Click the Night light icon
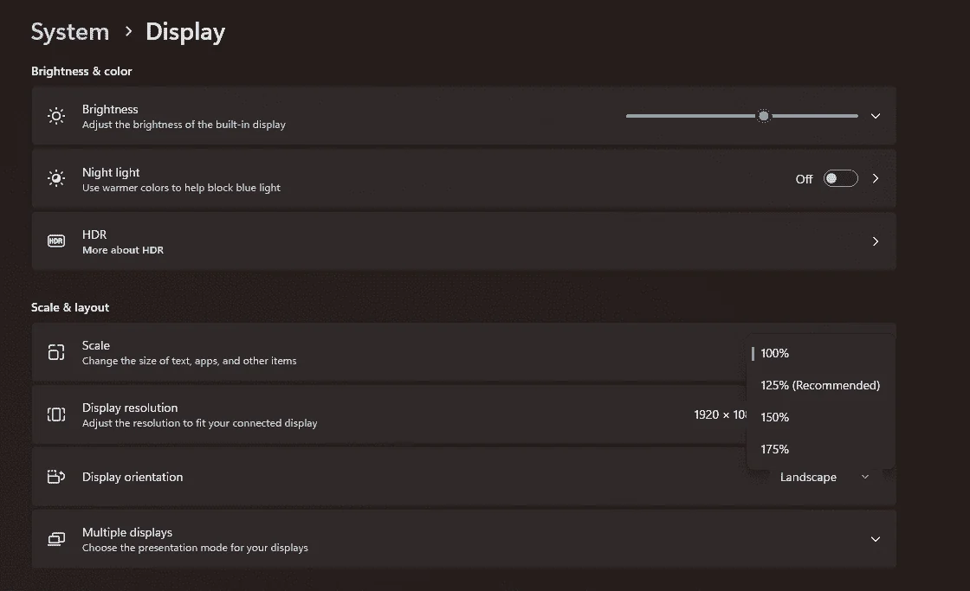 [x=56, y=178]
